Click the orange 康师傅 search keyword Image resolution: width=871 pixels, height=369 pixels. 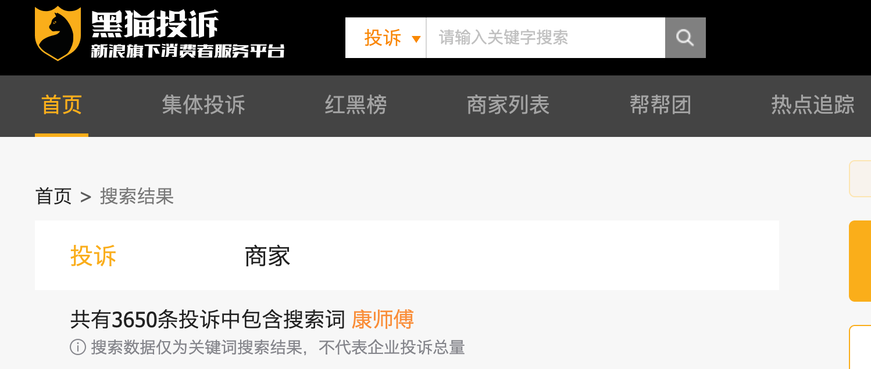[x=383, y=320]
